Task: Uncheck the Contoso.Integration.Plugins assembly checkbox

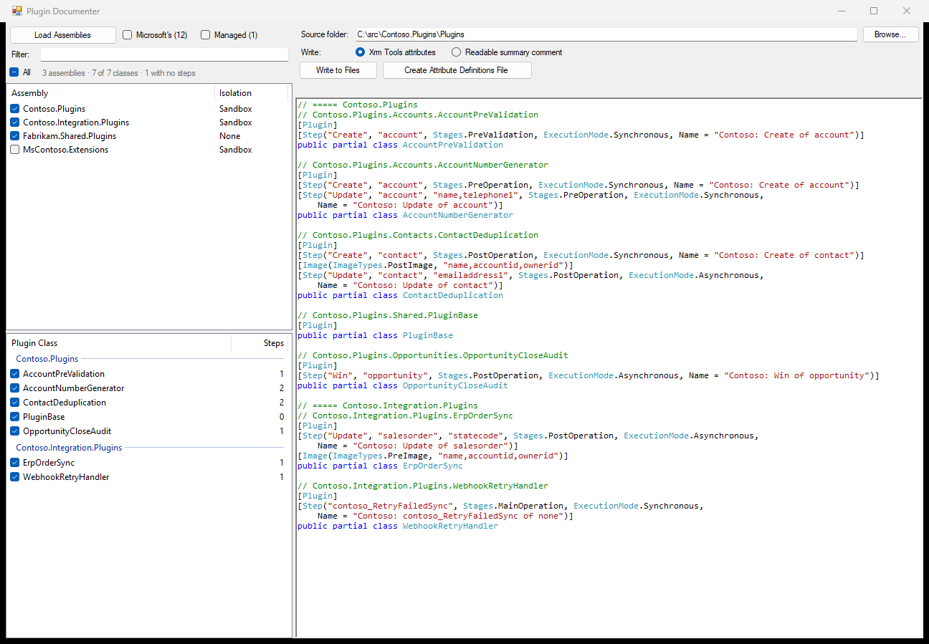Action: 15,122
